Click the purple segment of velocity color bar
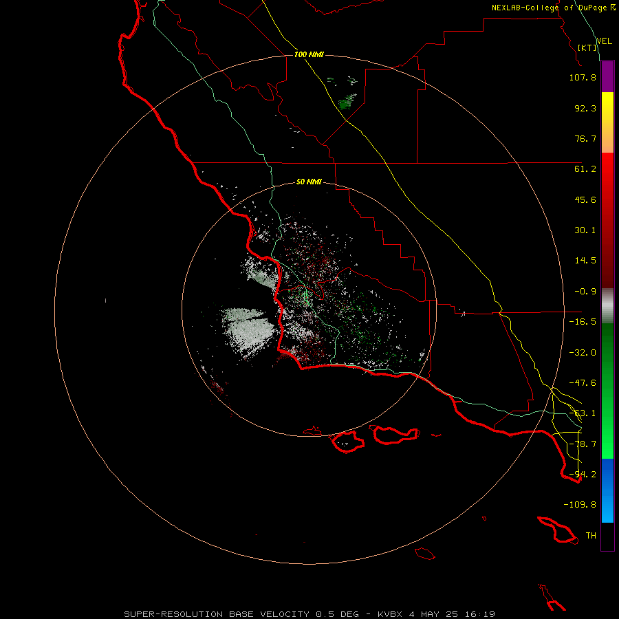Viewport: 619px width, 619px height. pos(607,77)
